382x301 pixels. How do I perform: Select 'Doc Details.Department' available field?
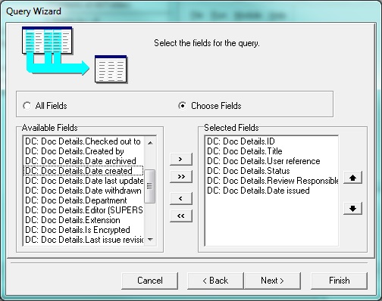pyautogui.click(x=83, y=200)
